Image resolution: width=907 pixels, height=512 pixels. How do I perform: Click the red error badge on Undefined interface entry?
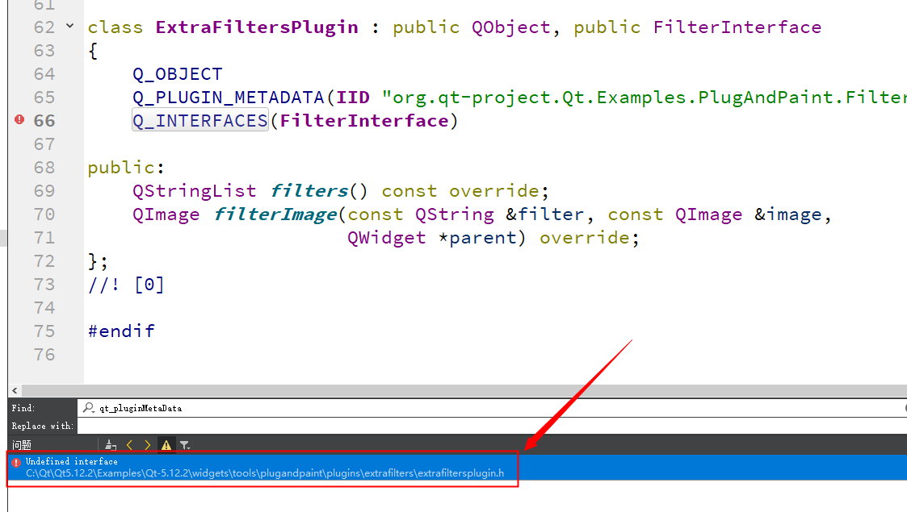tap(16, 461)
